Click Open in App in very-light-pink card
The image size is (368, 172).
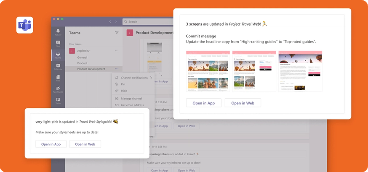tap(51, 144)
